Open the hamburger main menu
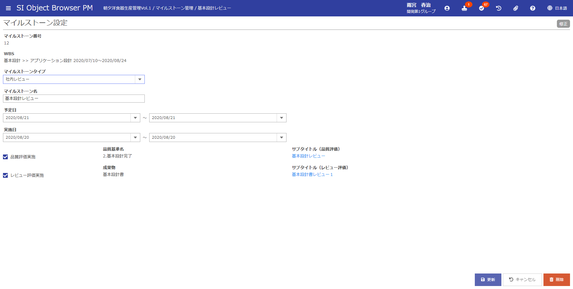This screenshot has height=289, width=573. click(8, 8)
